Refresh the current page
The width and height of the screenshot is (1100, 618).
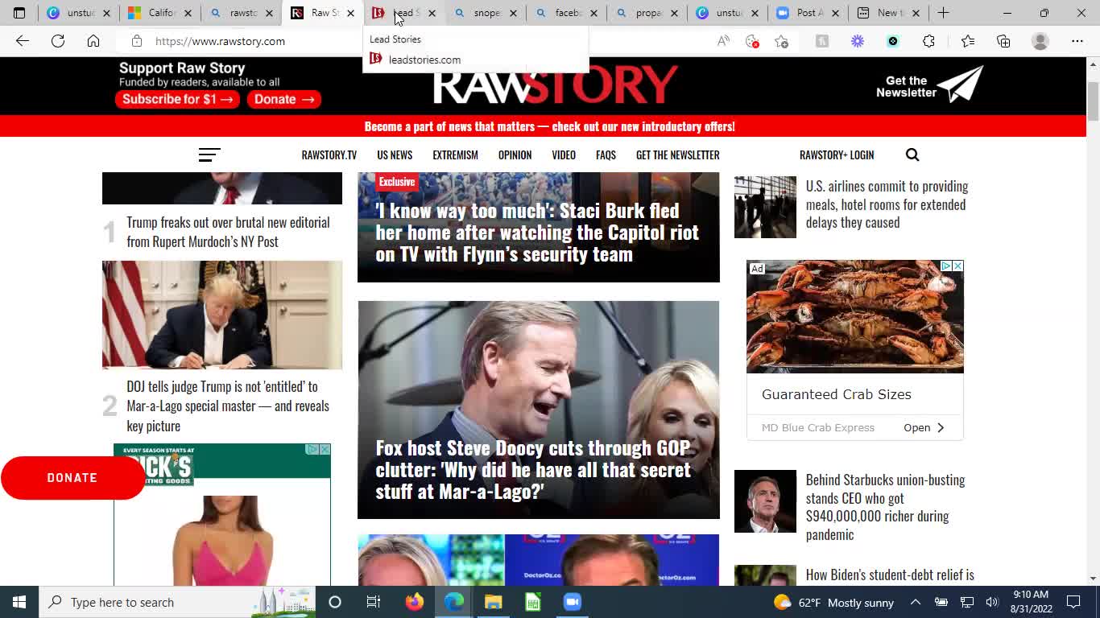(58, 41)
